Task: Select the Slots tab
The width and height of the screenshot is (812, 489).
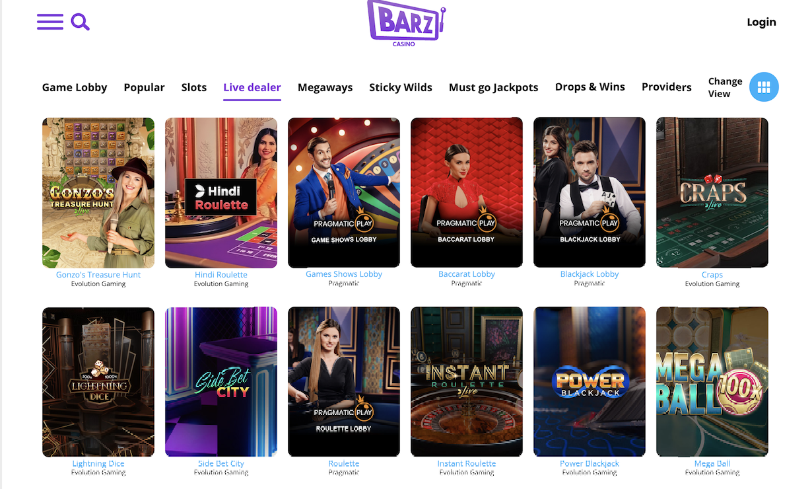Action: pyautogui.click(x=194, y=87)
